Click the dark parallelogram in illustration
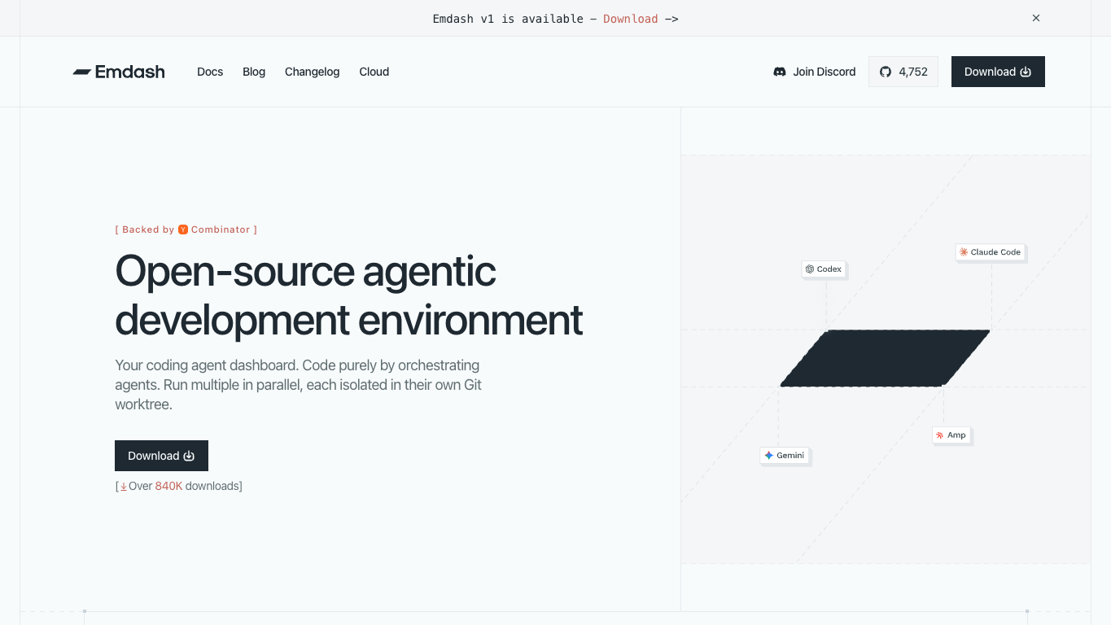 [x=885, y=358]
